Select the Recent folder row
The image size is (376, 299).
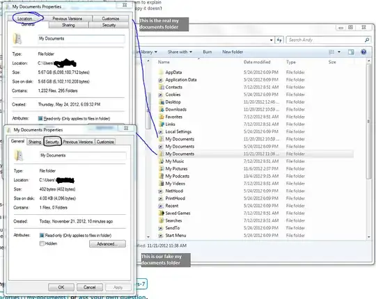[256, 206]
